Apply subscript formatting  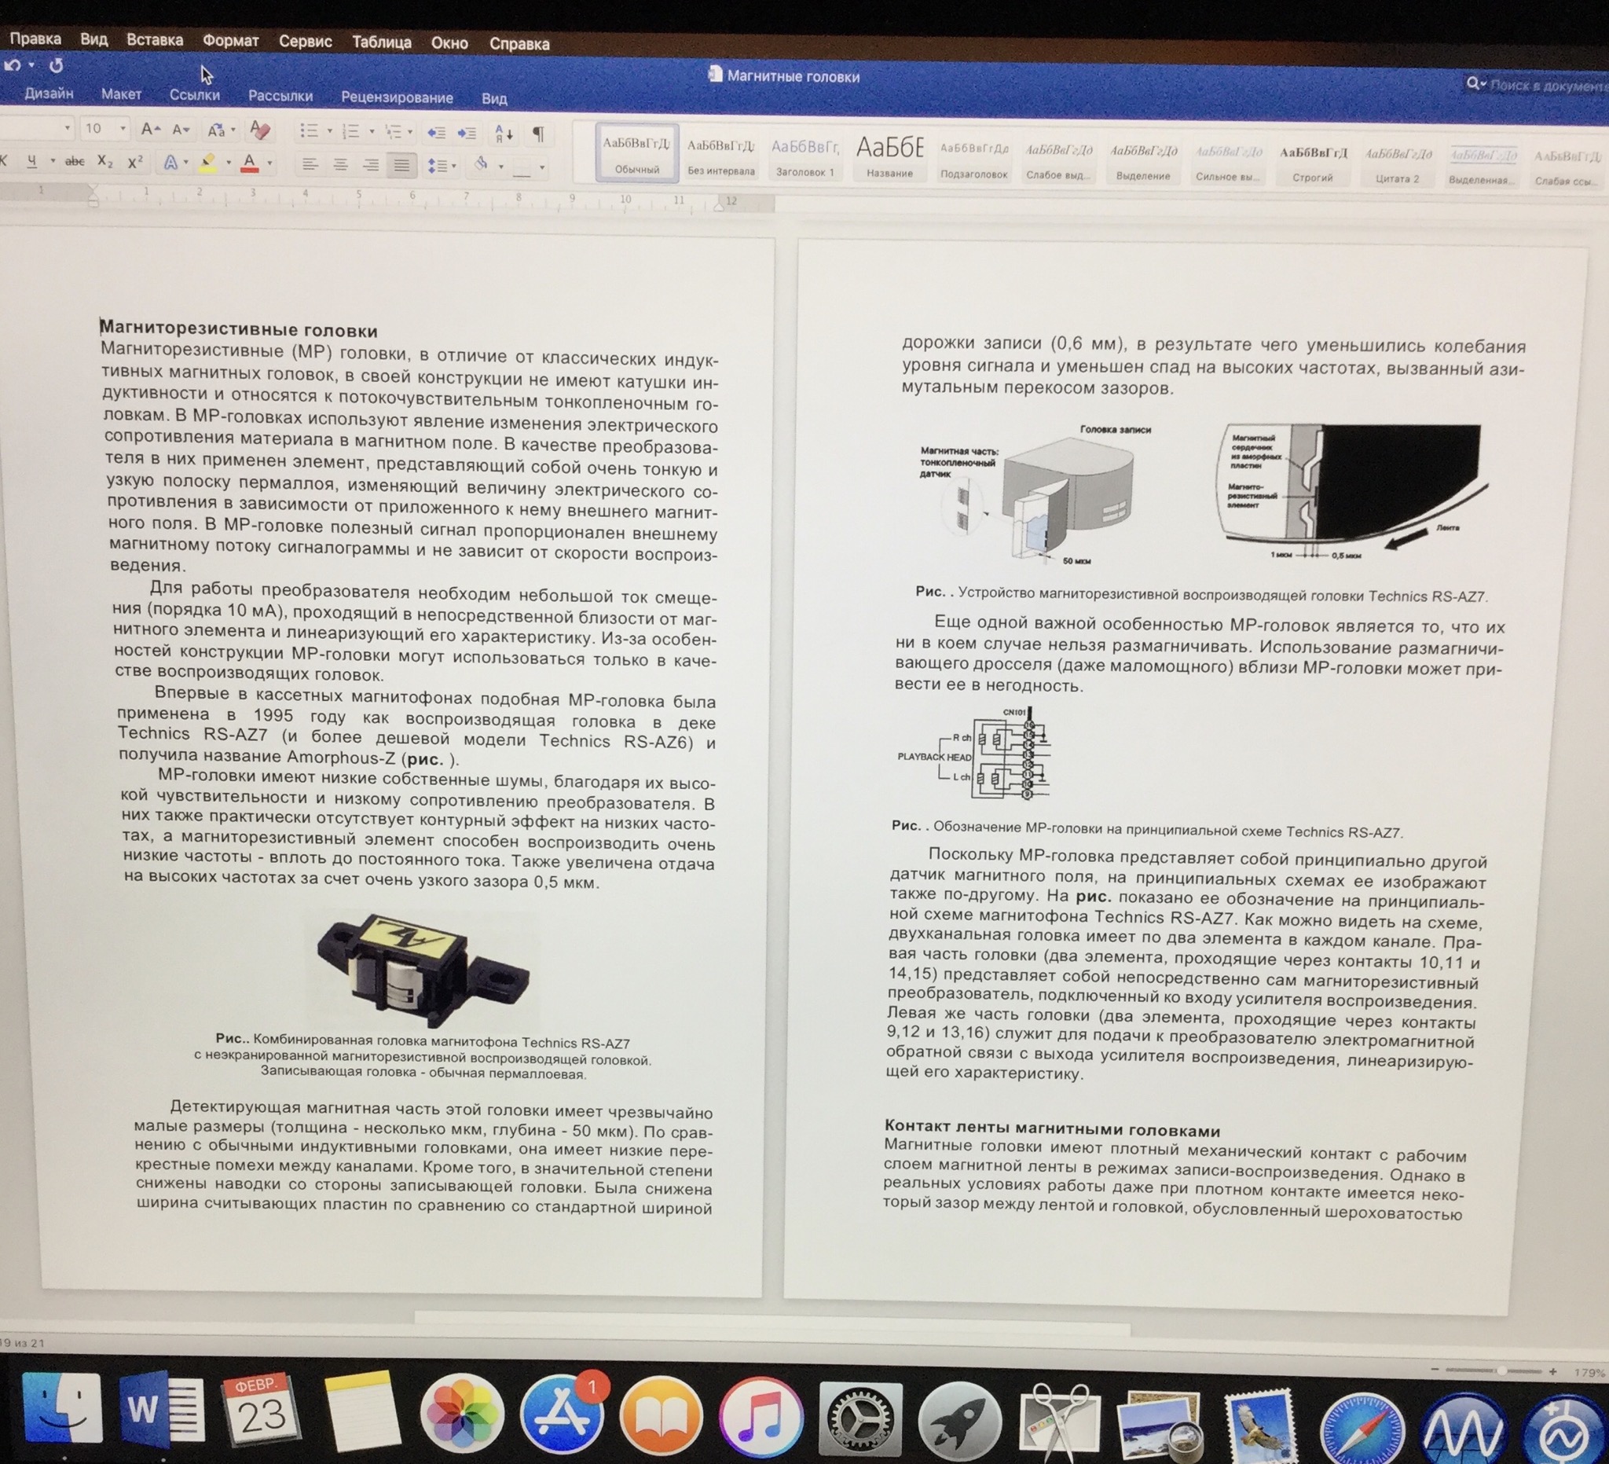pos(104,161)
